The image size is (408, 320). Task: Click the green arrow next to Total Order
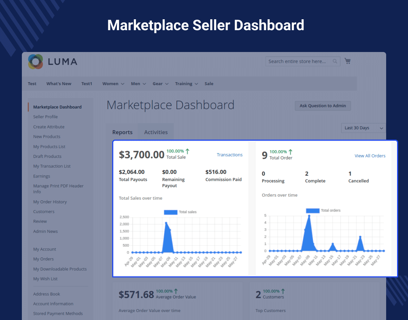(x=290, y=152)
